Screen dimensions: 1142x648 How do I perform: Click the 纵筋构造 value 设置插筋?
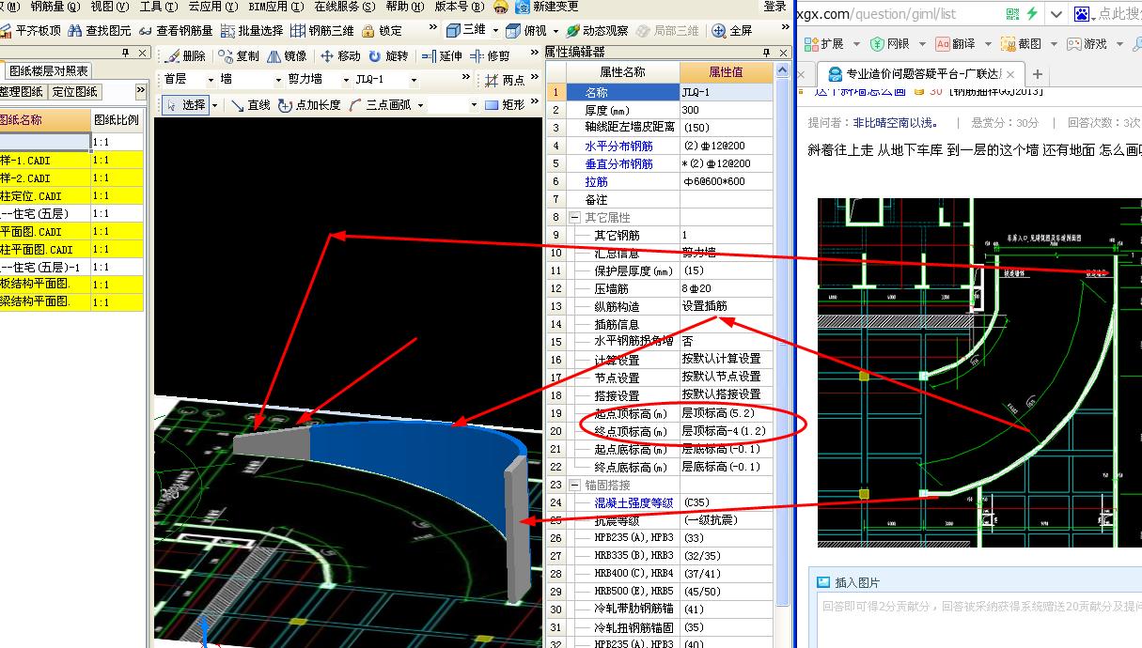pos(704,306)
